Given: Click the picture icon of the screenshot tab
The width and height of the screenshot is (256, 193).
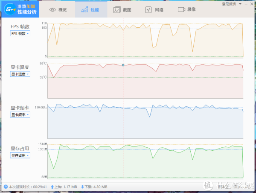Looking at the screenshot, I should [117, 10].
